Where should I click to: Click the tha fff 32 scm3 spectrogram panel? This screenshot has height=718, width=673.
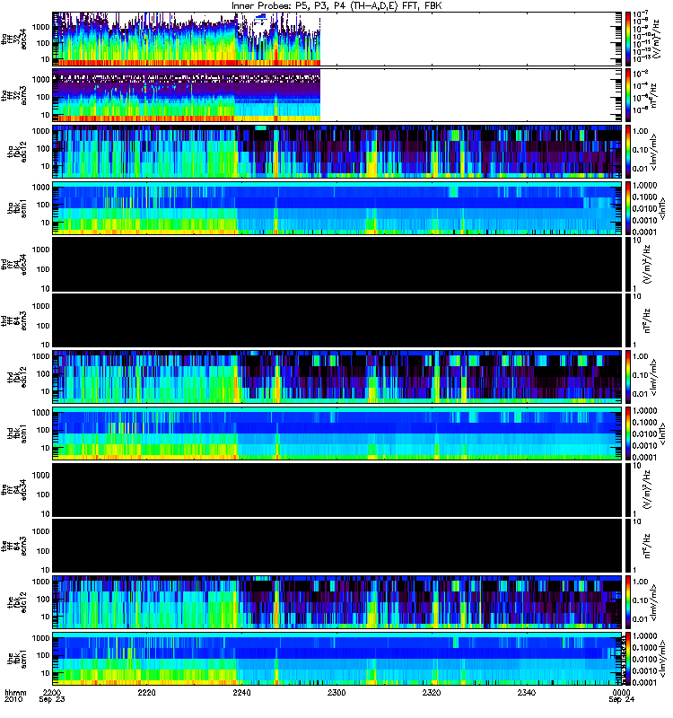(337, 95)
